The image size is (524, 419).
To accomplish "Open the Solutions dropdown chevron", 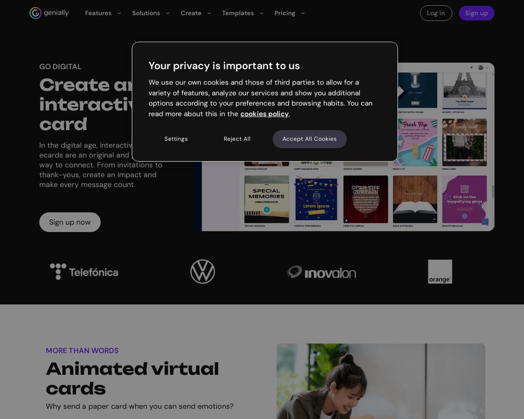I will [x=167, y=13].
